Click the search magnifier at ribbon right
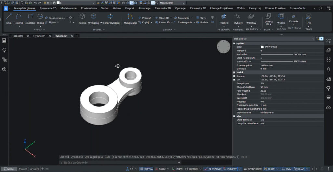Image resolution: width=333 pixels, height=172 pixels. click(321, 8)
